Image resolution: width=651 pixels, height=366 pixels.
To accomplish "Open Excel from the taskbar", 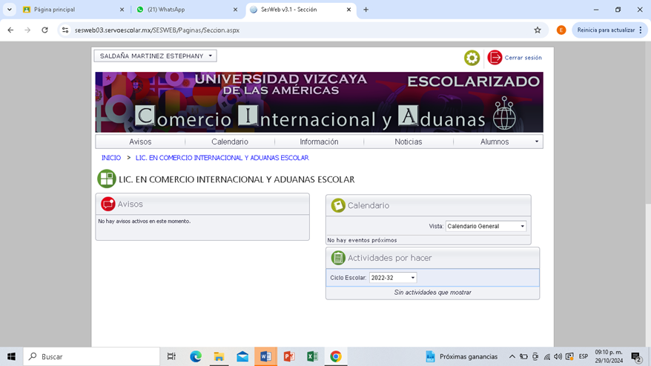I will (312, 356).
